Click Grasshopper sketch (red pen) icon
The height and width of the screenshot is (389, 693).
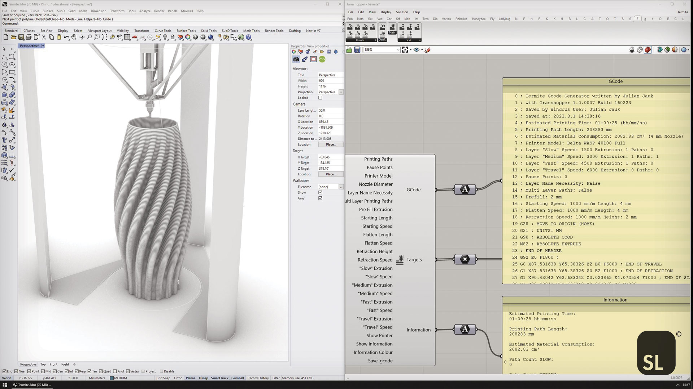(x=428, y=50)
